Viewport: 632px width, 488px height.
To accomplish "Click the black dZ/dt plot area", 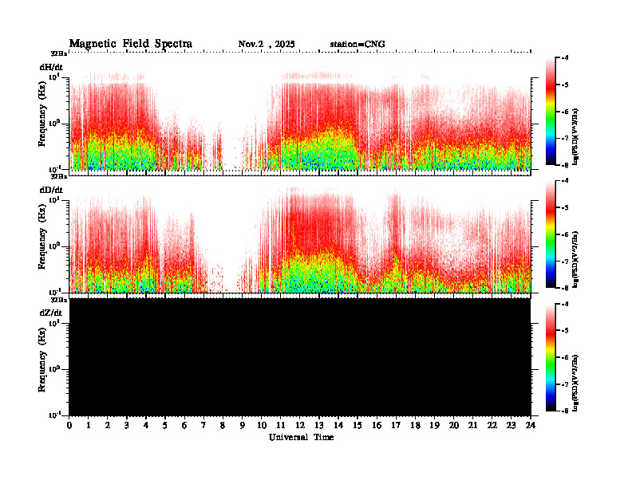I will [x=300, y=356].
